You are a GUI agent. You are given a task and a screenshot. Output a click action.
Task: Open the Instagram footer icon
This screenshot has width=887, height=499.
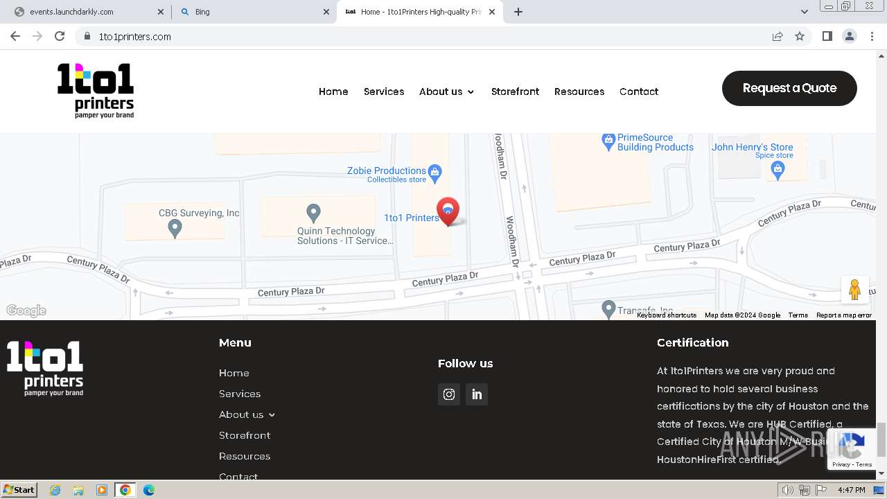click(x=449, y=394)
